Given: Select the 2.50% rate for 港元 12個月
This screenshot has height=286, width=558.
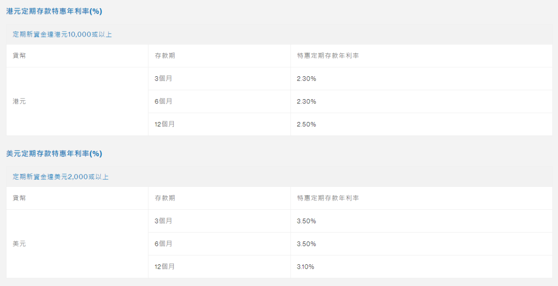Looking at the screenshot, I should tap(306, 124).
